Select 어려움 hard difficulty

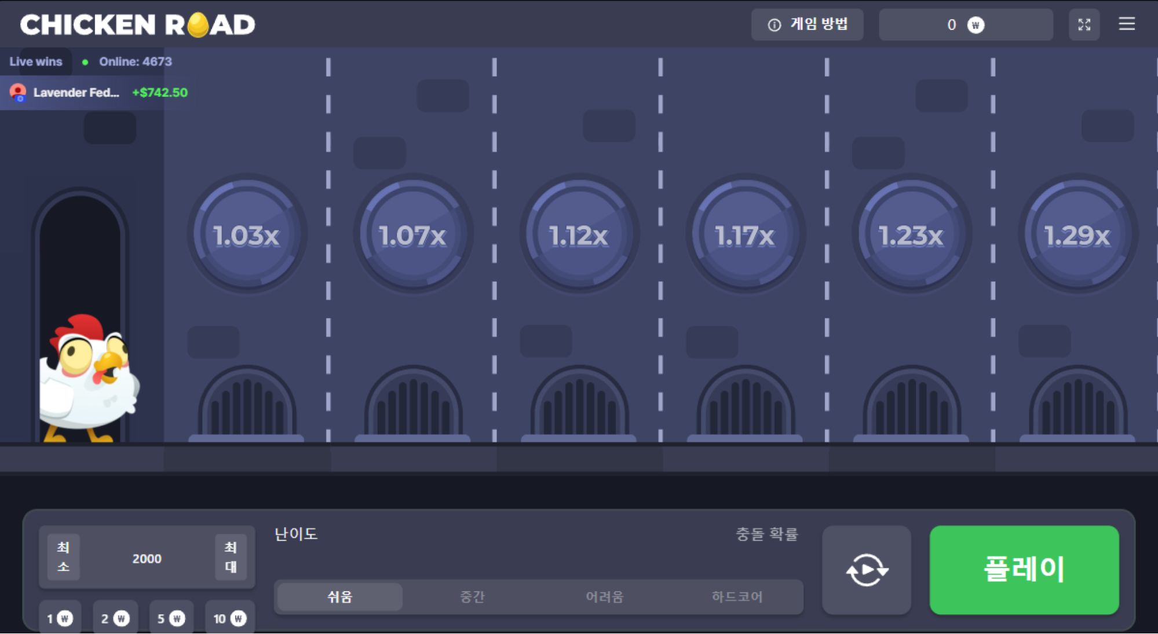tap(604, 596)
